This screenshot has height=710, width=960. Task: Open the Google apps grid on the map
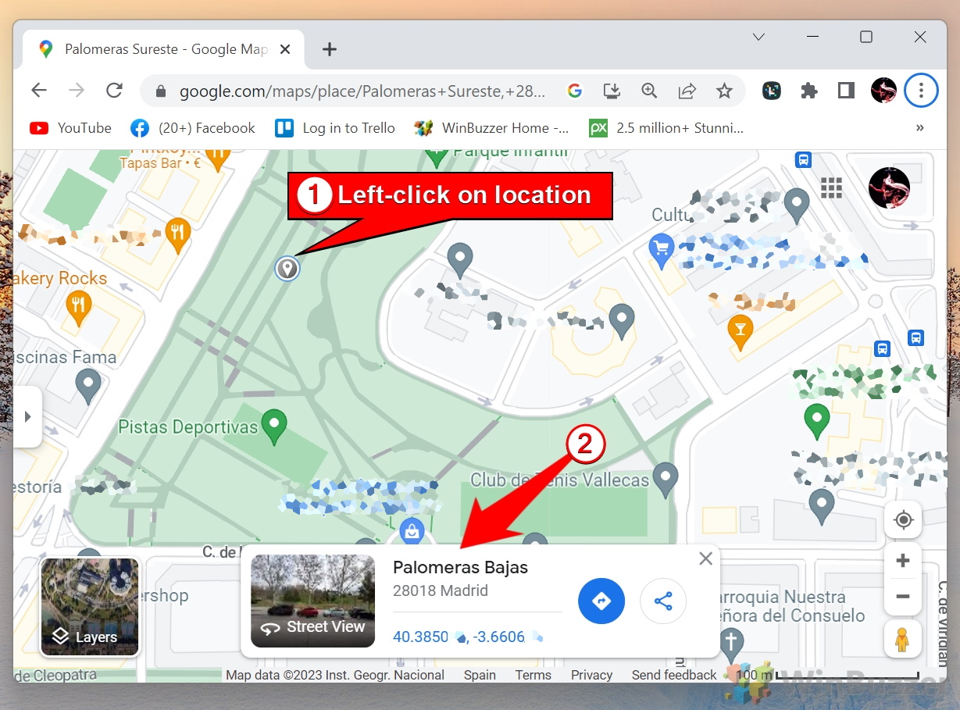pos(831,188)
